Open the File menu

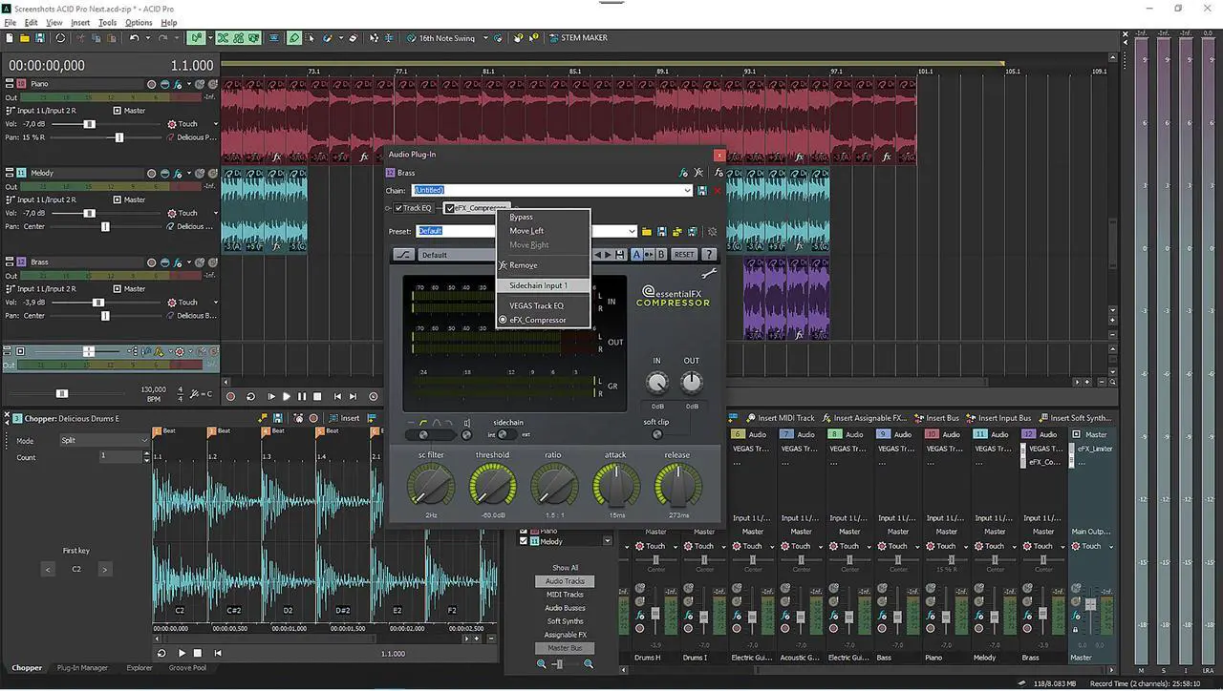(11, 22)
